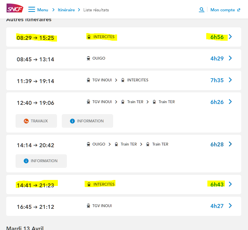Click the SNCF logo
Screen dimensions: 248x230
(x=15, y=8)
